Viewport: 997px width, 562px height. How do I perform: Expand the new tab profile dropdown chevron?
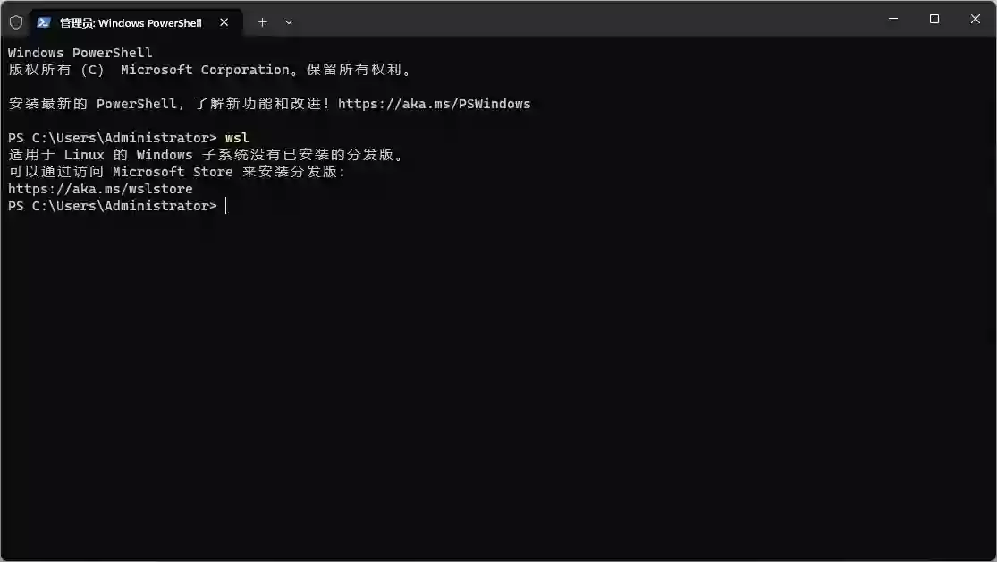pyautogui.click(x=289, y=22)
